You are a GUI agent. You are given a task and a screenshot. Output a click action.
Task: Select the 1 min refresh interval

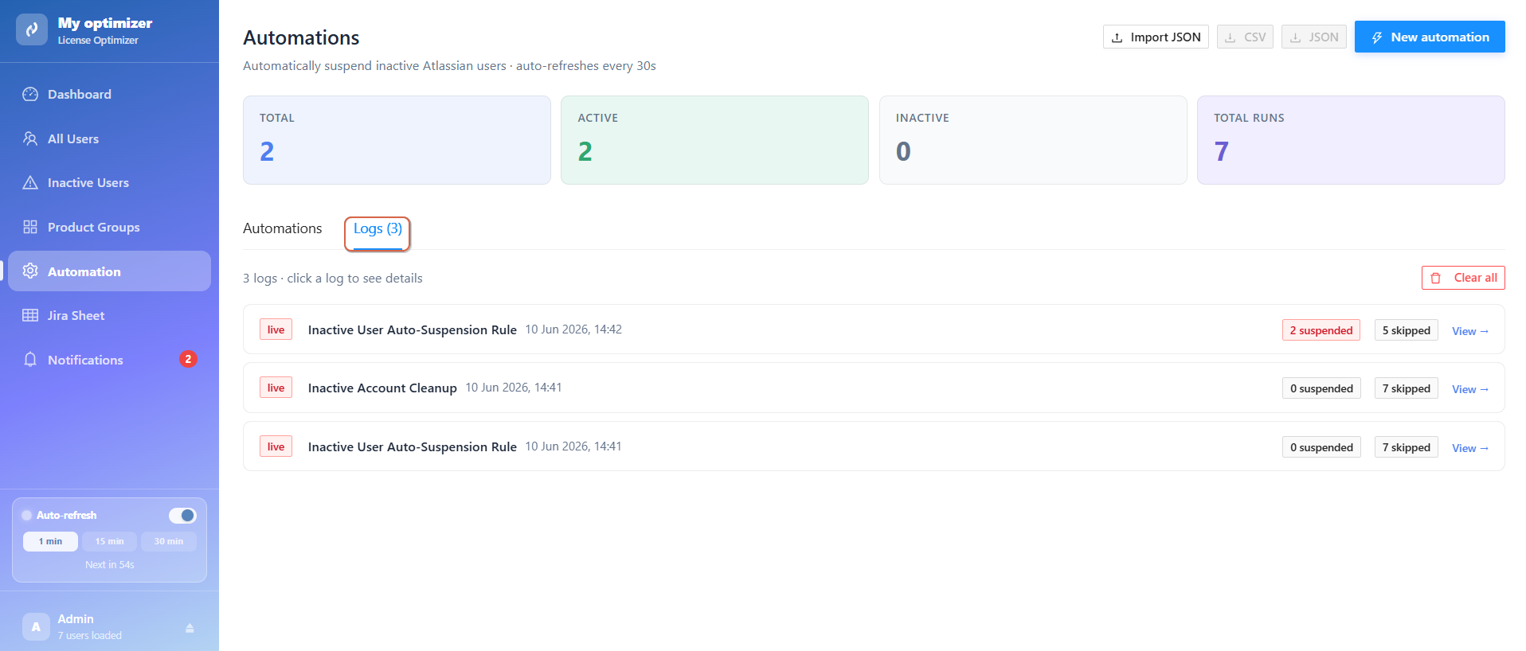(x=50, y=541)
